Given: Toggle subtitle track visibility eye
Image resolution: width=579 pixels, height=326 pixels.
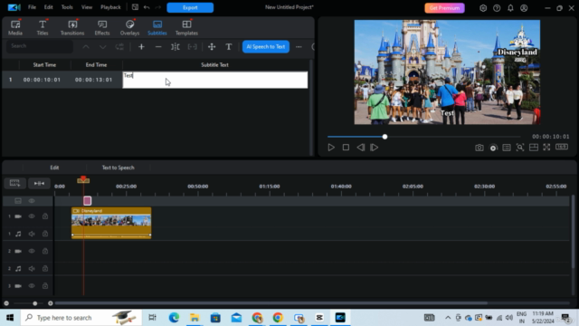Looking at the screenshot, I should (32, 201).
